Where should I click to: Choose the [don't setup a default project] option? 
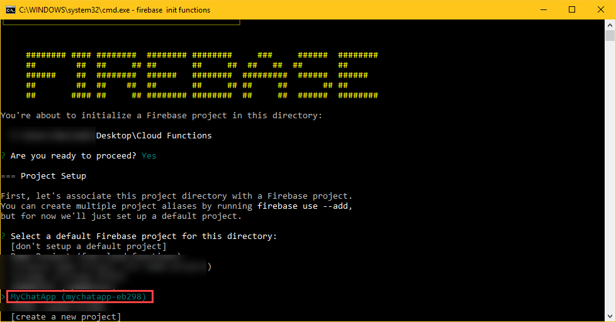89,246
